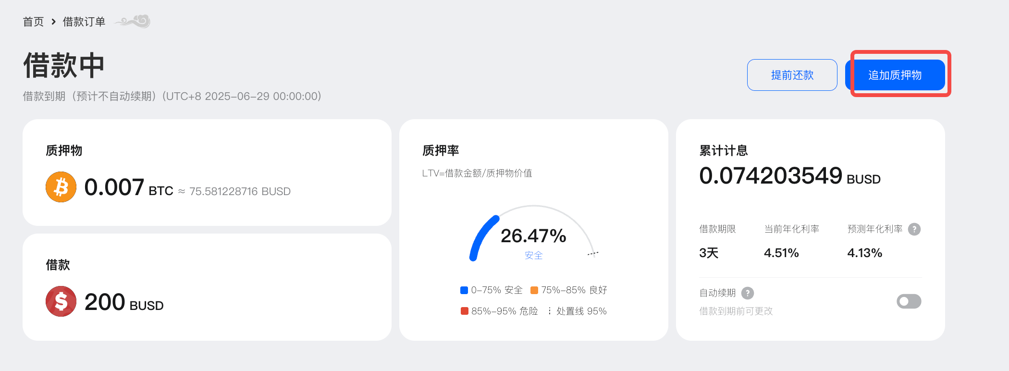Open the 首页 breadcrumb link
Screen dimensions: 1009x371
pos(33,21)
